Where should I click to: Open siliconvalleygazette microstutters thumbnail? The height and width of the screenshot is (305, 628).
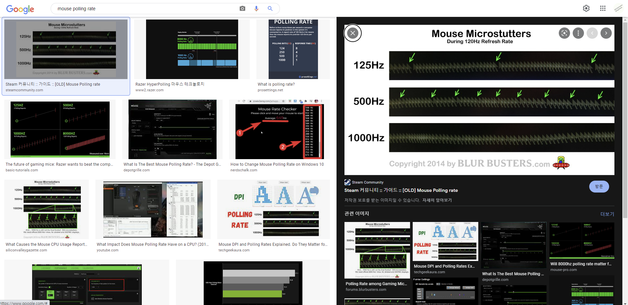tap(46, 209)
